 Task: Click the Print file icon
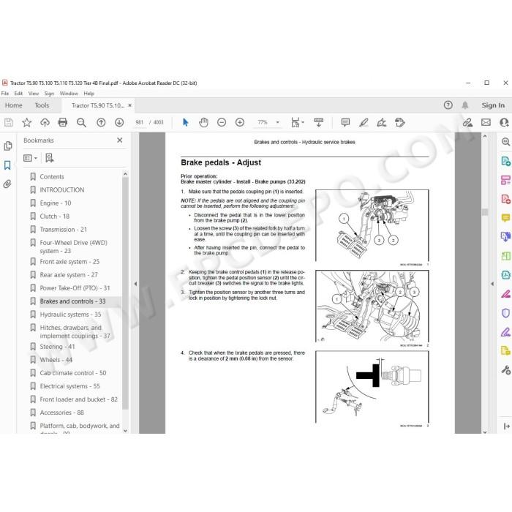(63, 122)
